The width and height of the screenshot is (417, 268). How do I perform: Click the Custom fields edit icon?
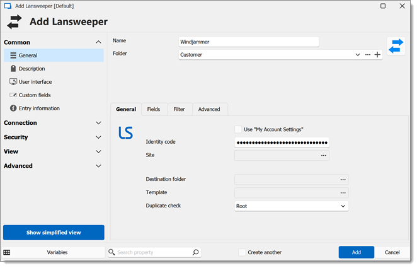[13, 95]
